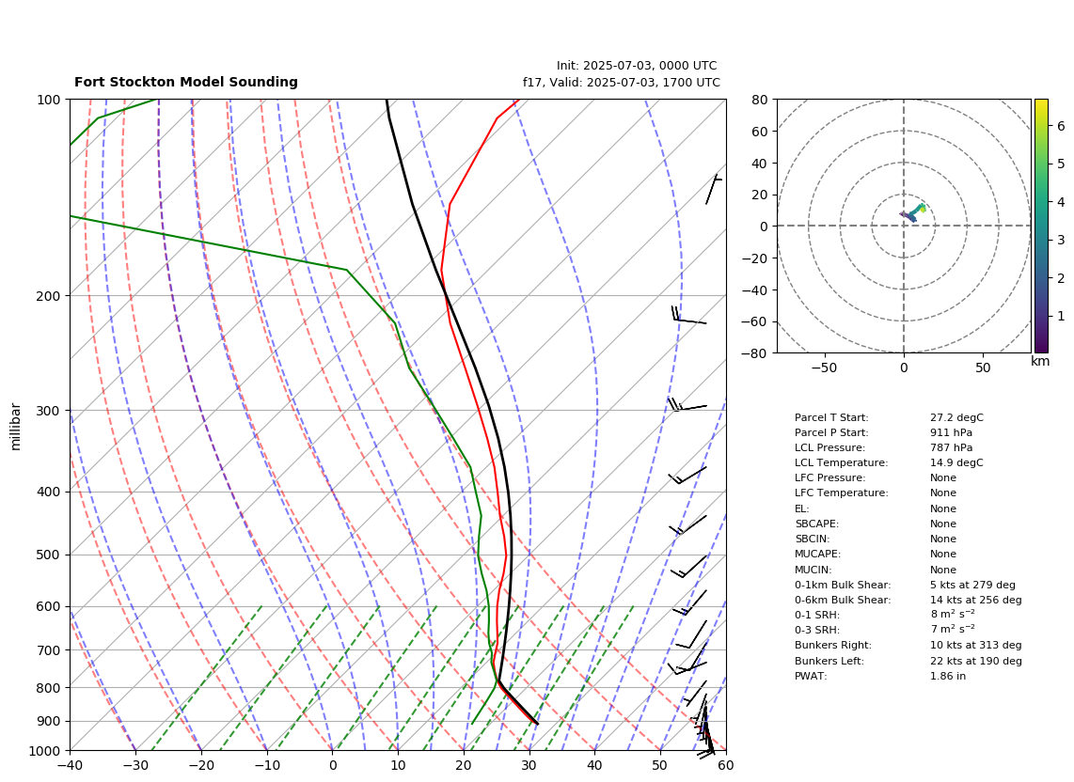The width and height of the screenshot is (1074, 782).
Task: Click the "km" label under the colorbar
Action: (1040, 361)
